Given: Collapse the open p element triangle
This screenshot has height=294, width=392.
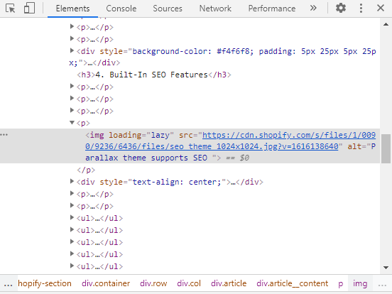Looking at the screenshot, I should coord(72,122).
